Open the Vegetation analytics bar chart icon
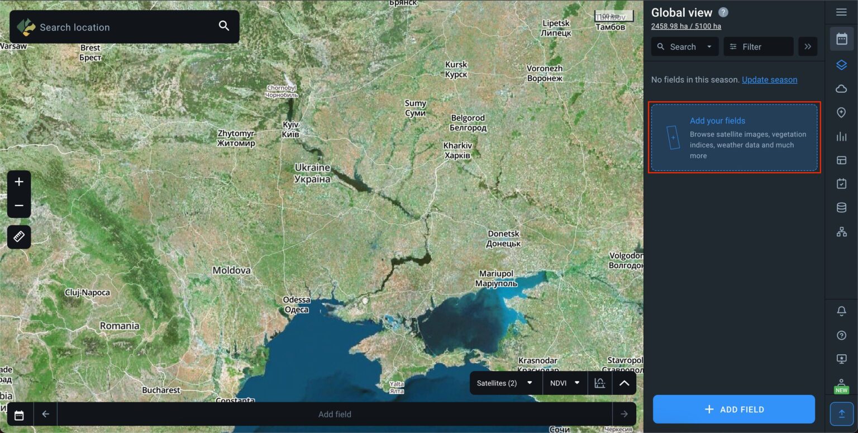The width and height of the screenshot is (858, 433). tap(842, 136)
